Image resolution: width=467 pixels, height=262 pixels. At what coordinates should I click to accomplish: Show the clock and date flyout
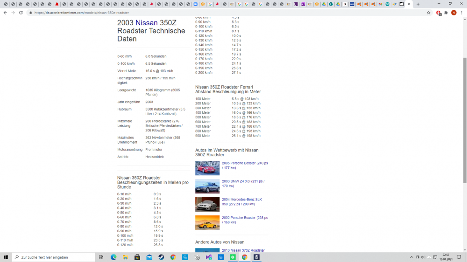(446, 257)
